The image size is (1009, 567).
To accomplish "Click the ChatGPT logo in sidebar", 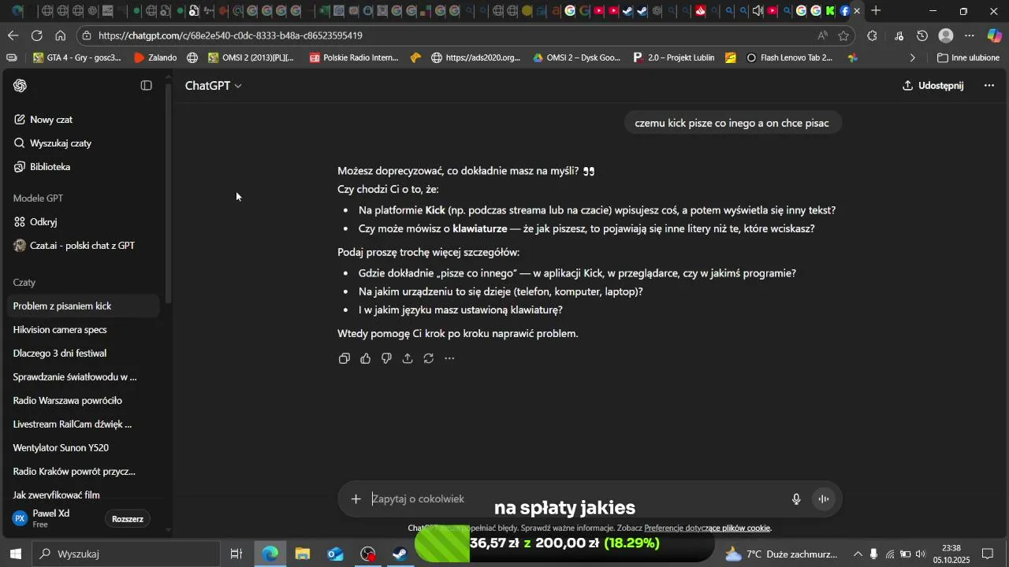I will (x=20, y=86).
